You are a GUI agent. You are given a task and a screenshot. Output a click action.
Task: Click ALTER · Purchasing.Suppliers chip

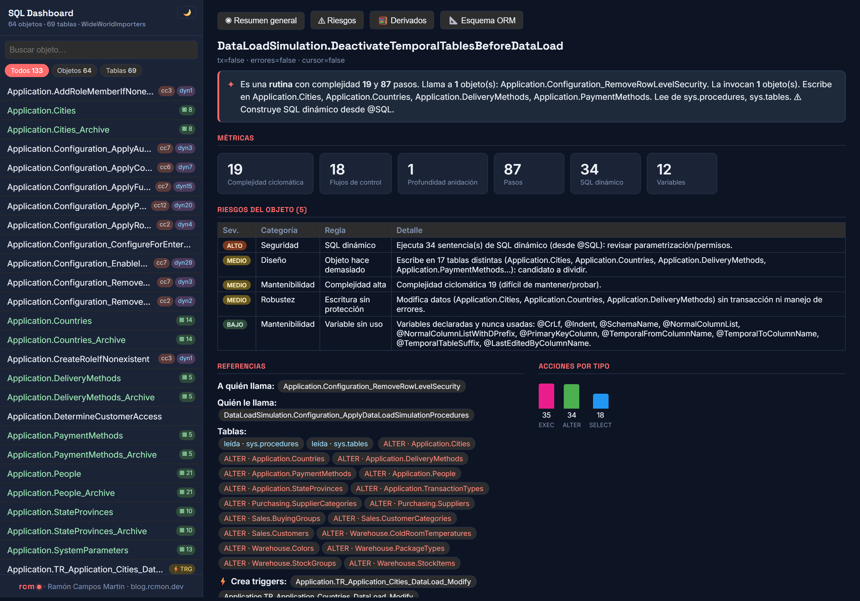[x=420, y=504]
